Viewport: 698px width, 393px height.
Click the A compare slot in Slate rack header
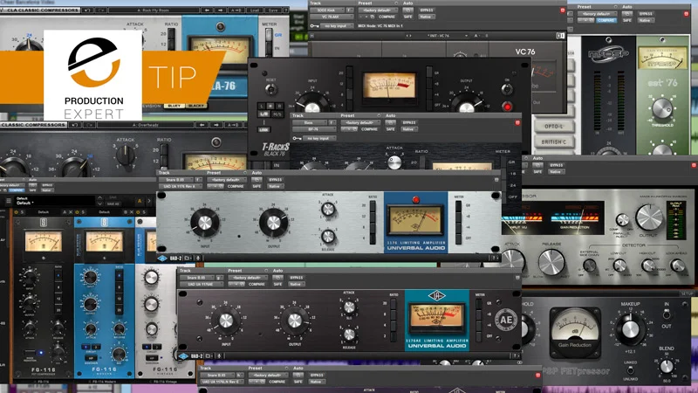(x=140, y=201)
